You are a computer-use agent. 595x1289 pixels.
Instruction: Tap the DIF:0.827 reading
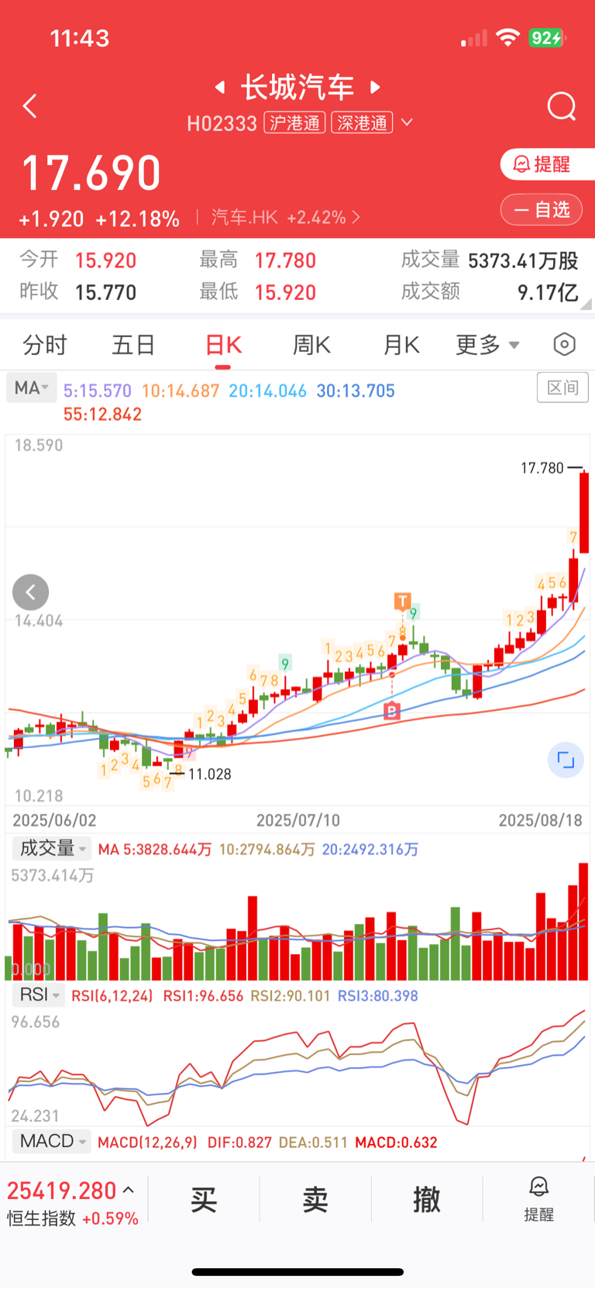click(x=239, y=1143)
